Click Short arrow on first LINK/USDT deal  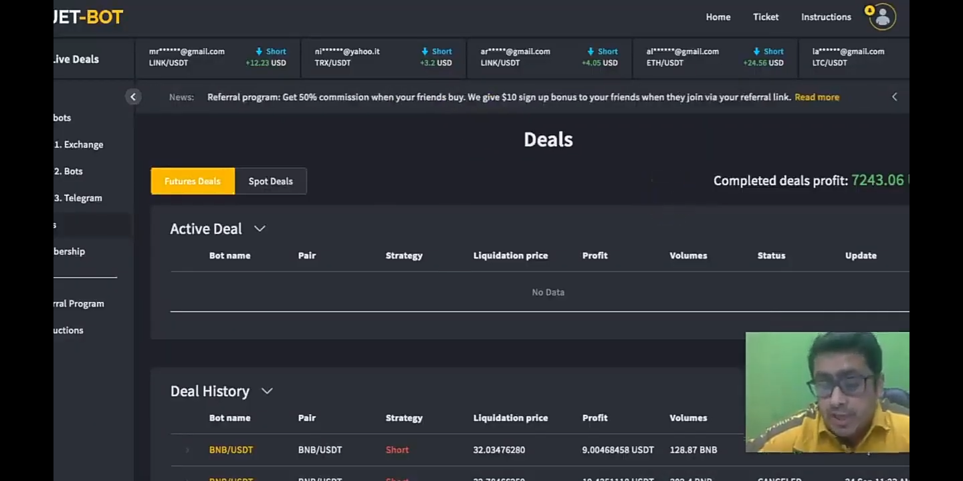[x=259, y=51]
